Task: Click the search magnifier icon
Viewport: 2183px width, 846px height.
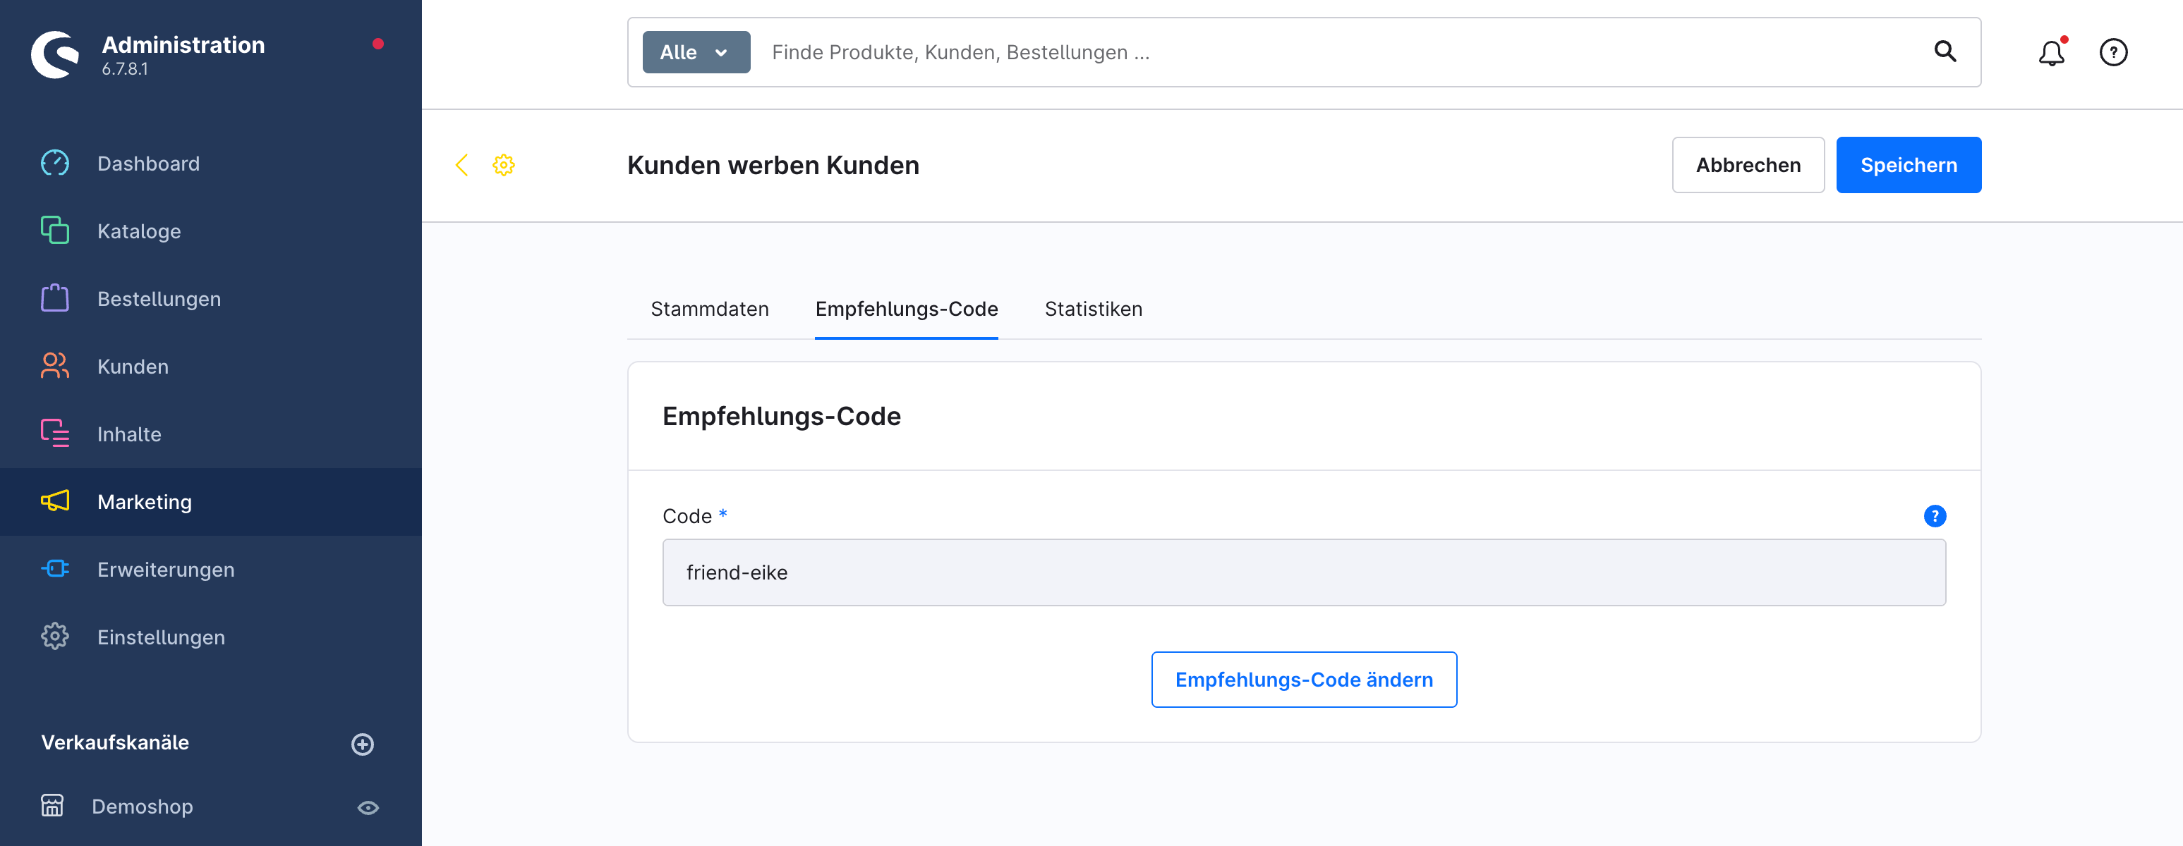Action: click(1945, 52)
